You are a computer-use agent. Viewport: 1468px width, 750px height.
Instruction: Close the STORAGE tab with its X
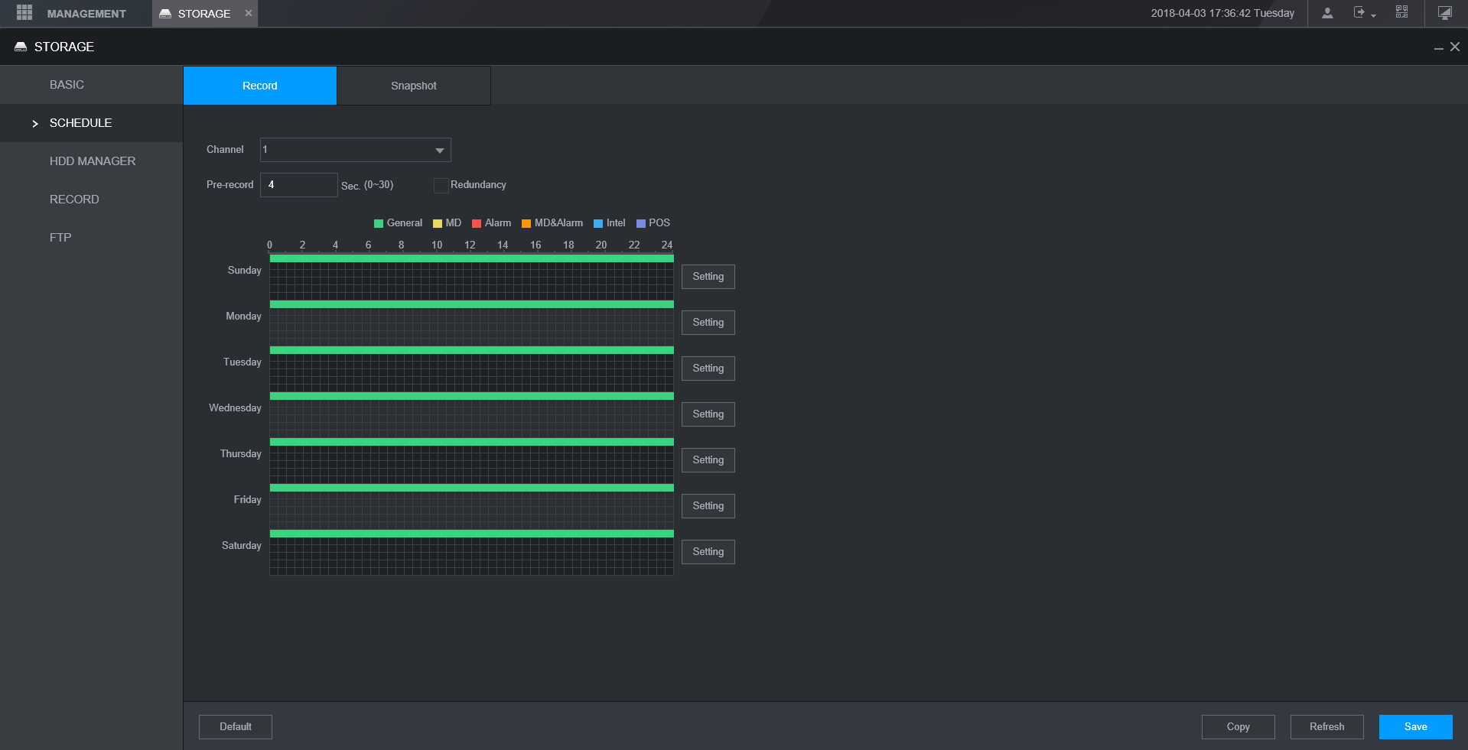[x=249, y=13]
